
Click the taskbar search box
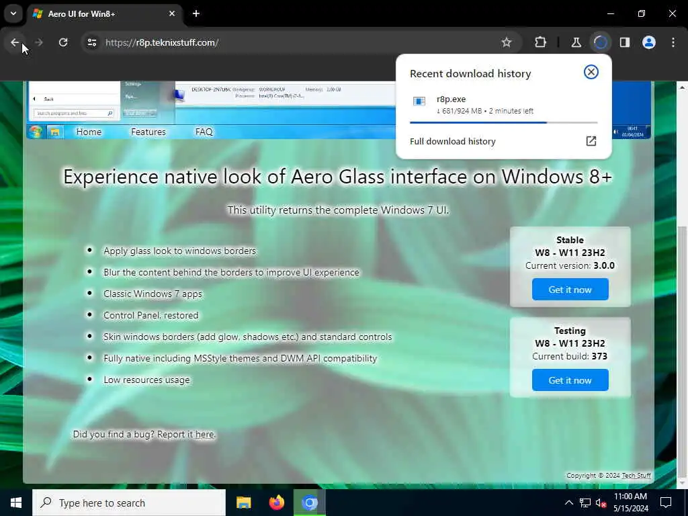129,503
